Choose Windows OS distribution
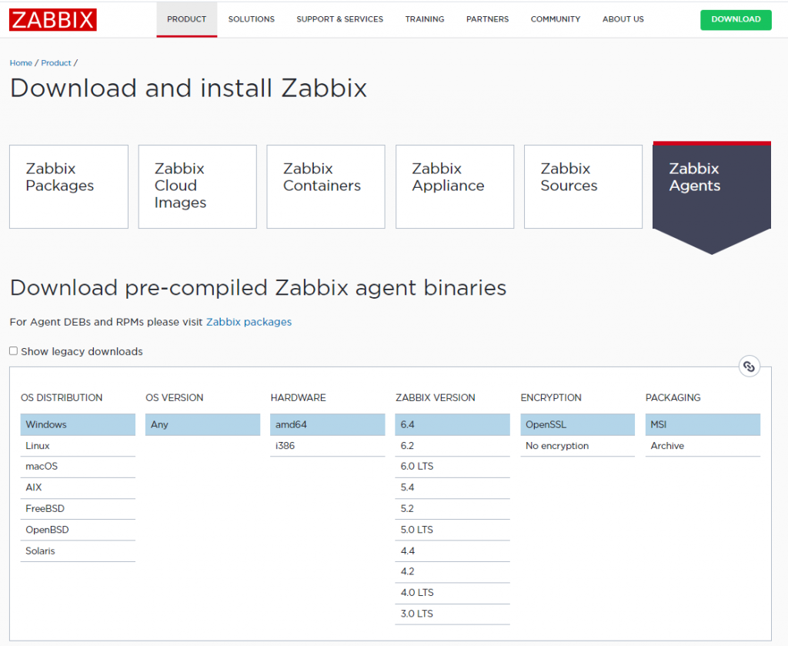 click(x=78, y=424)
